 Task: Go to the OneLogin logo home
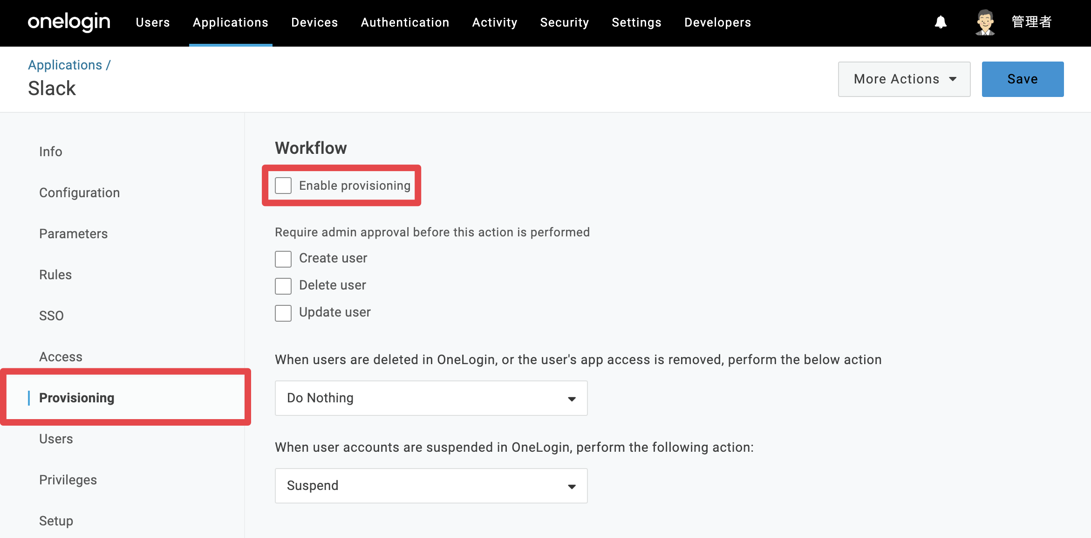click(68, 22)
